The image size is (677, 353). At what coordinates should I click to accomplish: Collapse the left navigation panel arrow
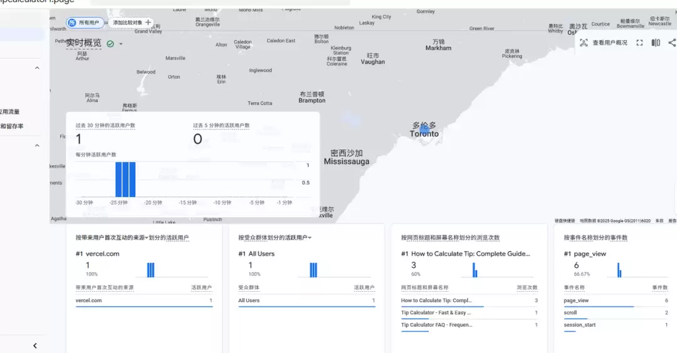click(x=35, y=345)
